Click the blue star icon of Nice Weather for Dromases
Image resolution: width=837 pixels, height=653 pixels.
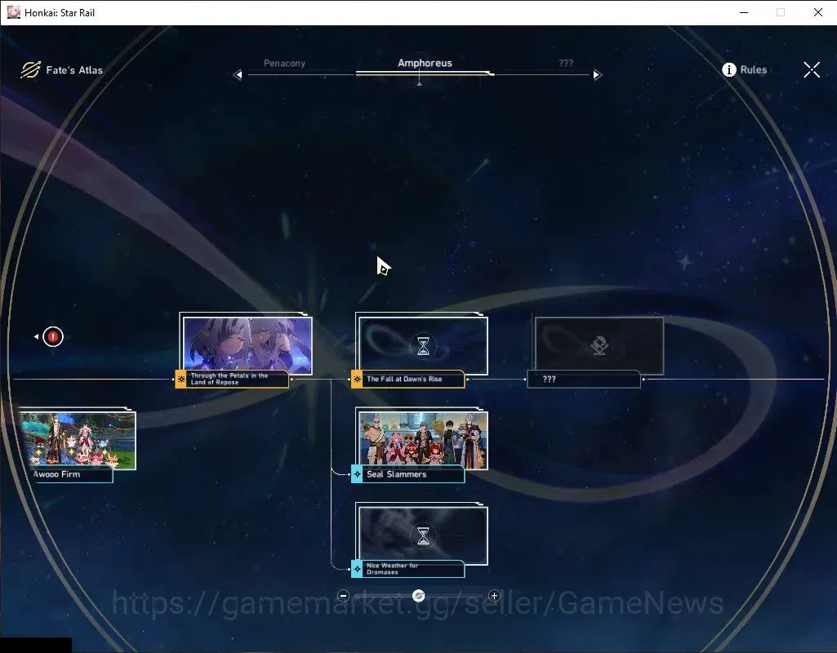tap(357, 569)
